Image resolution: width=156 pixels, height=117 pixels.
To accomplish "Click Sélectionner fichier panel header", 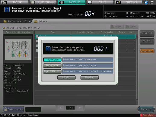I will point(18,32).
